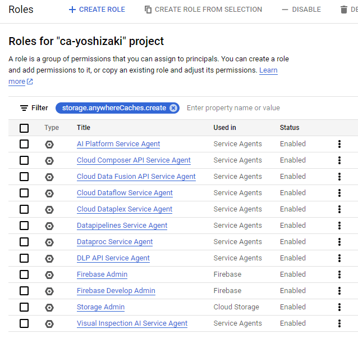Click the plus icon beside Create Role
The width and height of the screenshot is (358, 342).
(72, 10)
